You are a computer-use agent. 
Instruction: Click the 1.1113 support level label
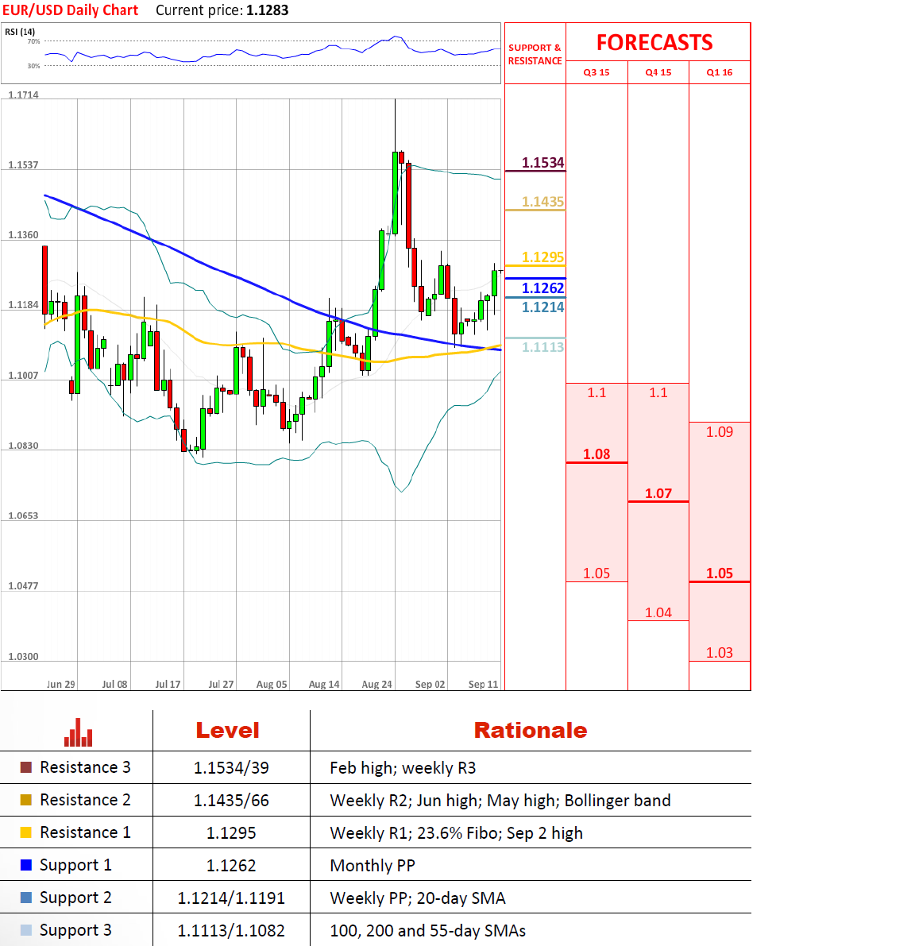[x=542, y=347]
